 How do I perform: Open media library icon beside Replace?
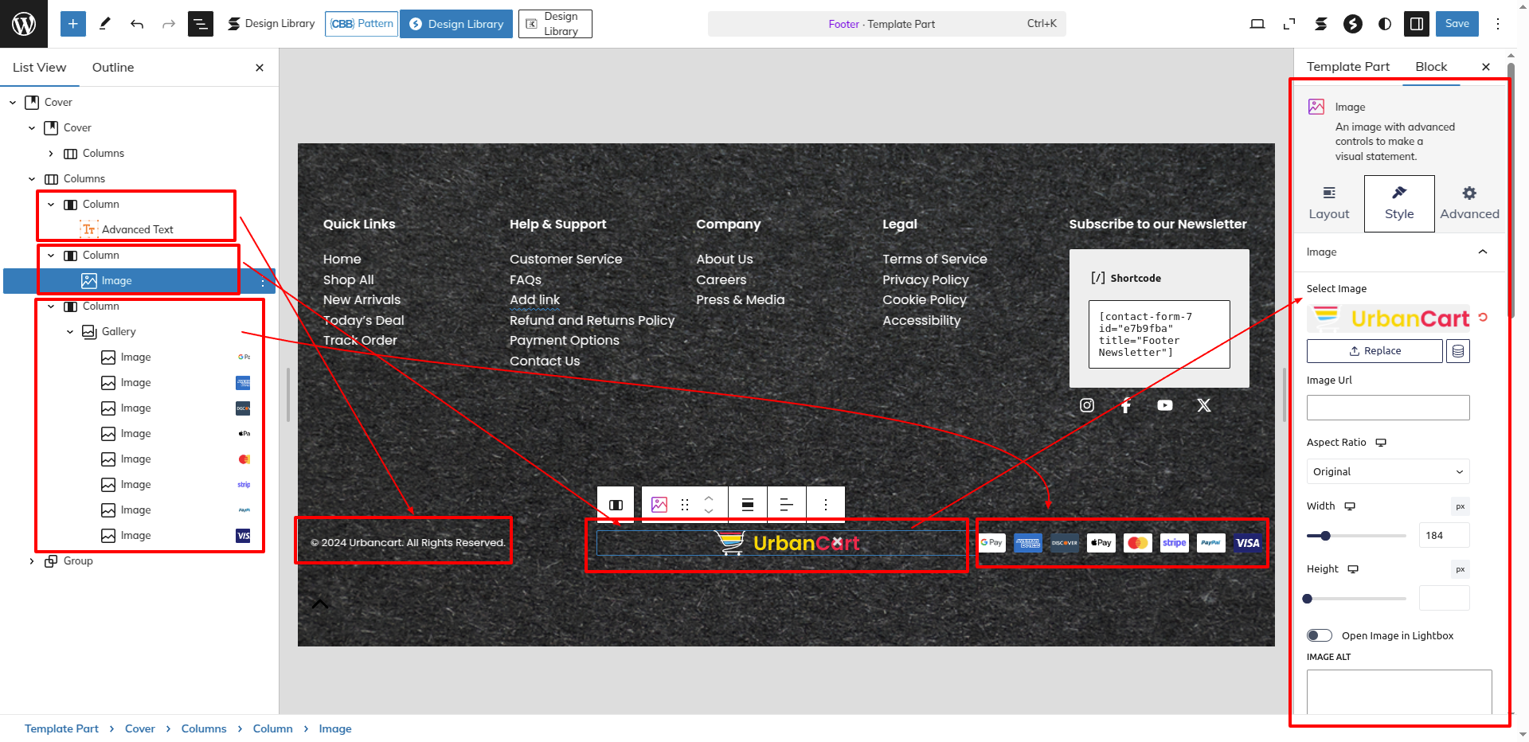point(1457,351)
